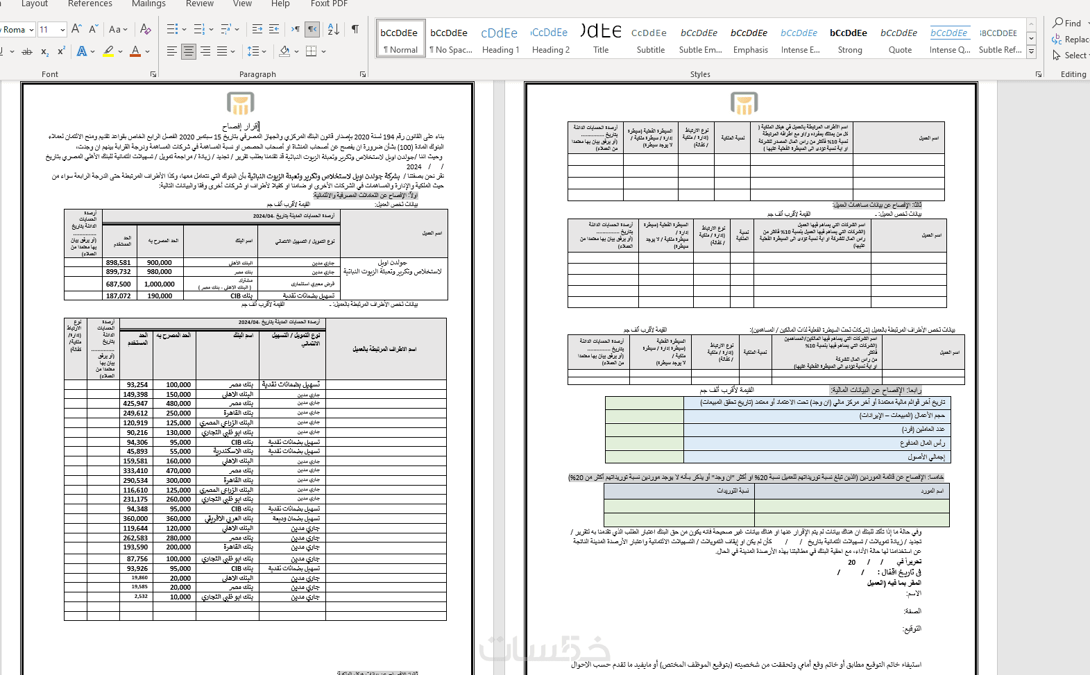This screenshot has width=1090, height=675.
Task: Apply the Normal style
Action: (x=401, y=39)
